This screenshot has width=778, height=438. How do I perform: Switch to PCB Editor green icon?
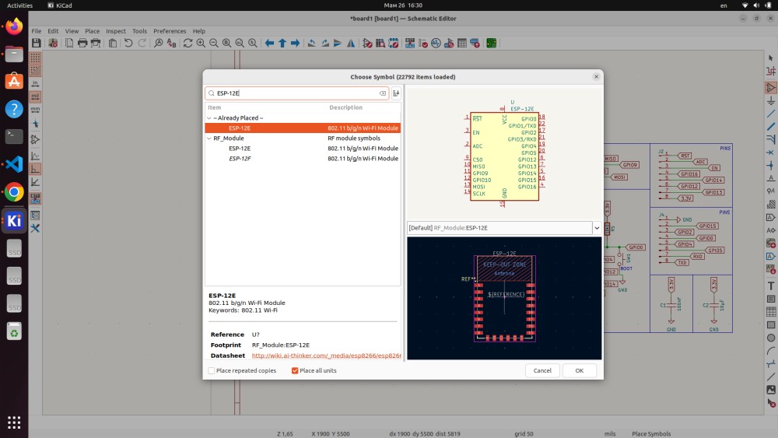(491, 43)
